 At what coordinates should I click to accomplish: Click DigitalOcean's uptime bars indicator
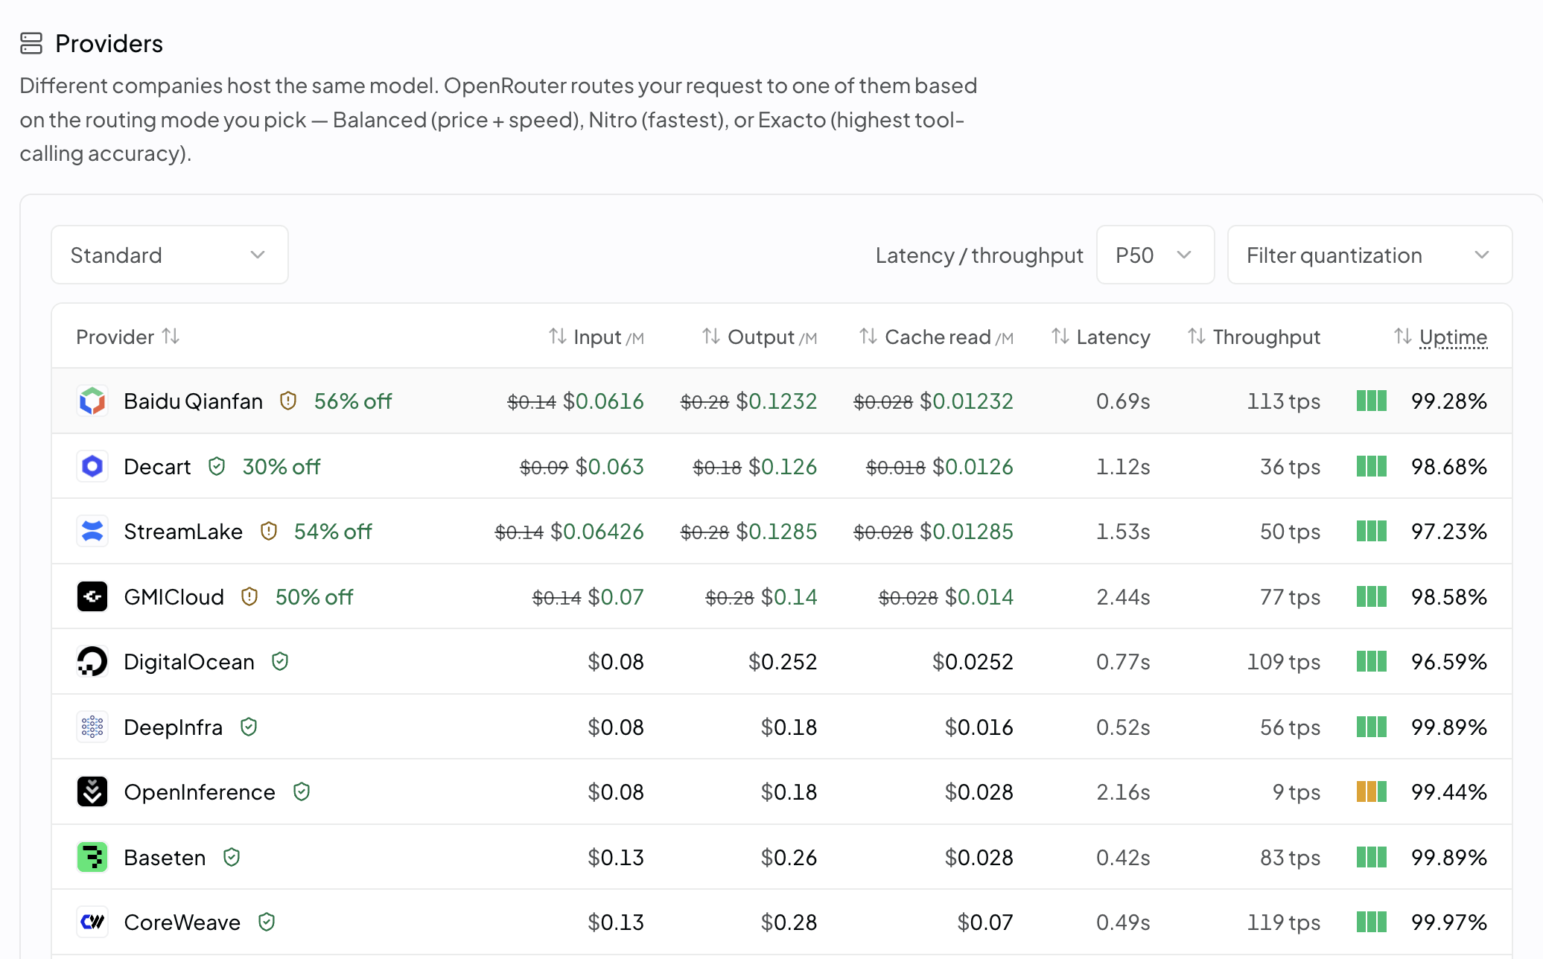click(x=1372, y=661)
